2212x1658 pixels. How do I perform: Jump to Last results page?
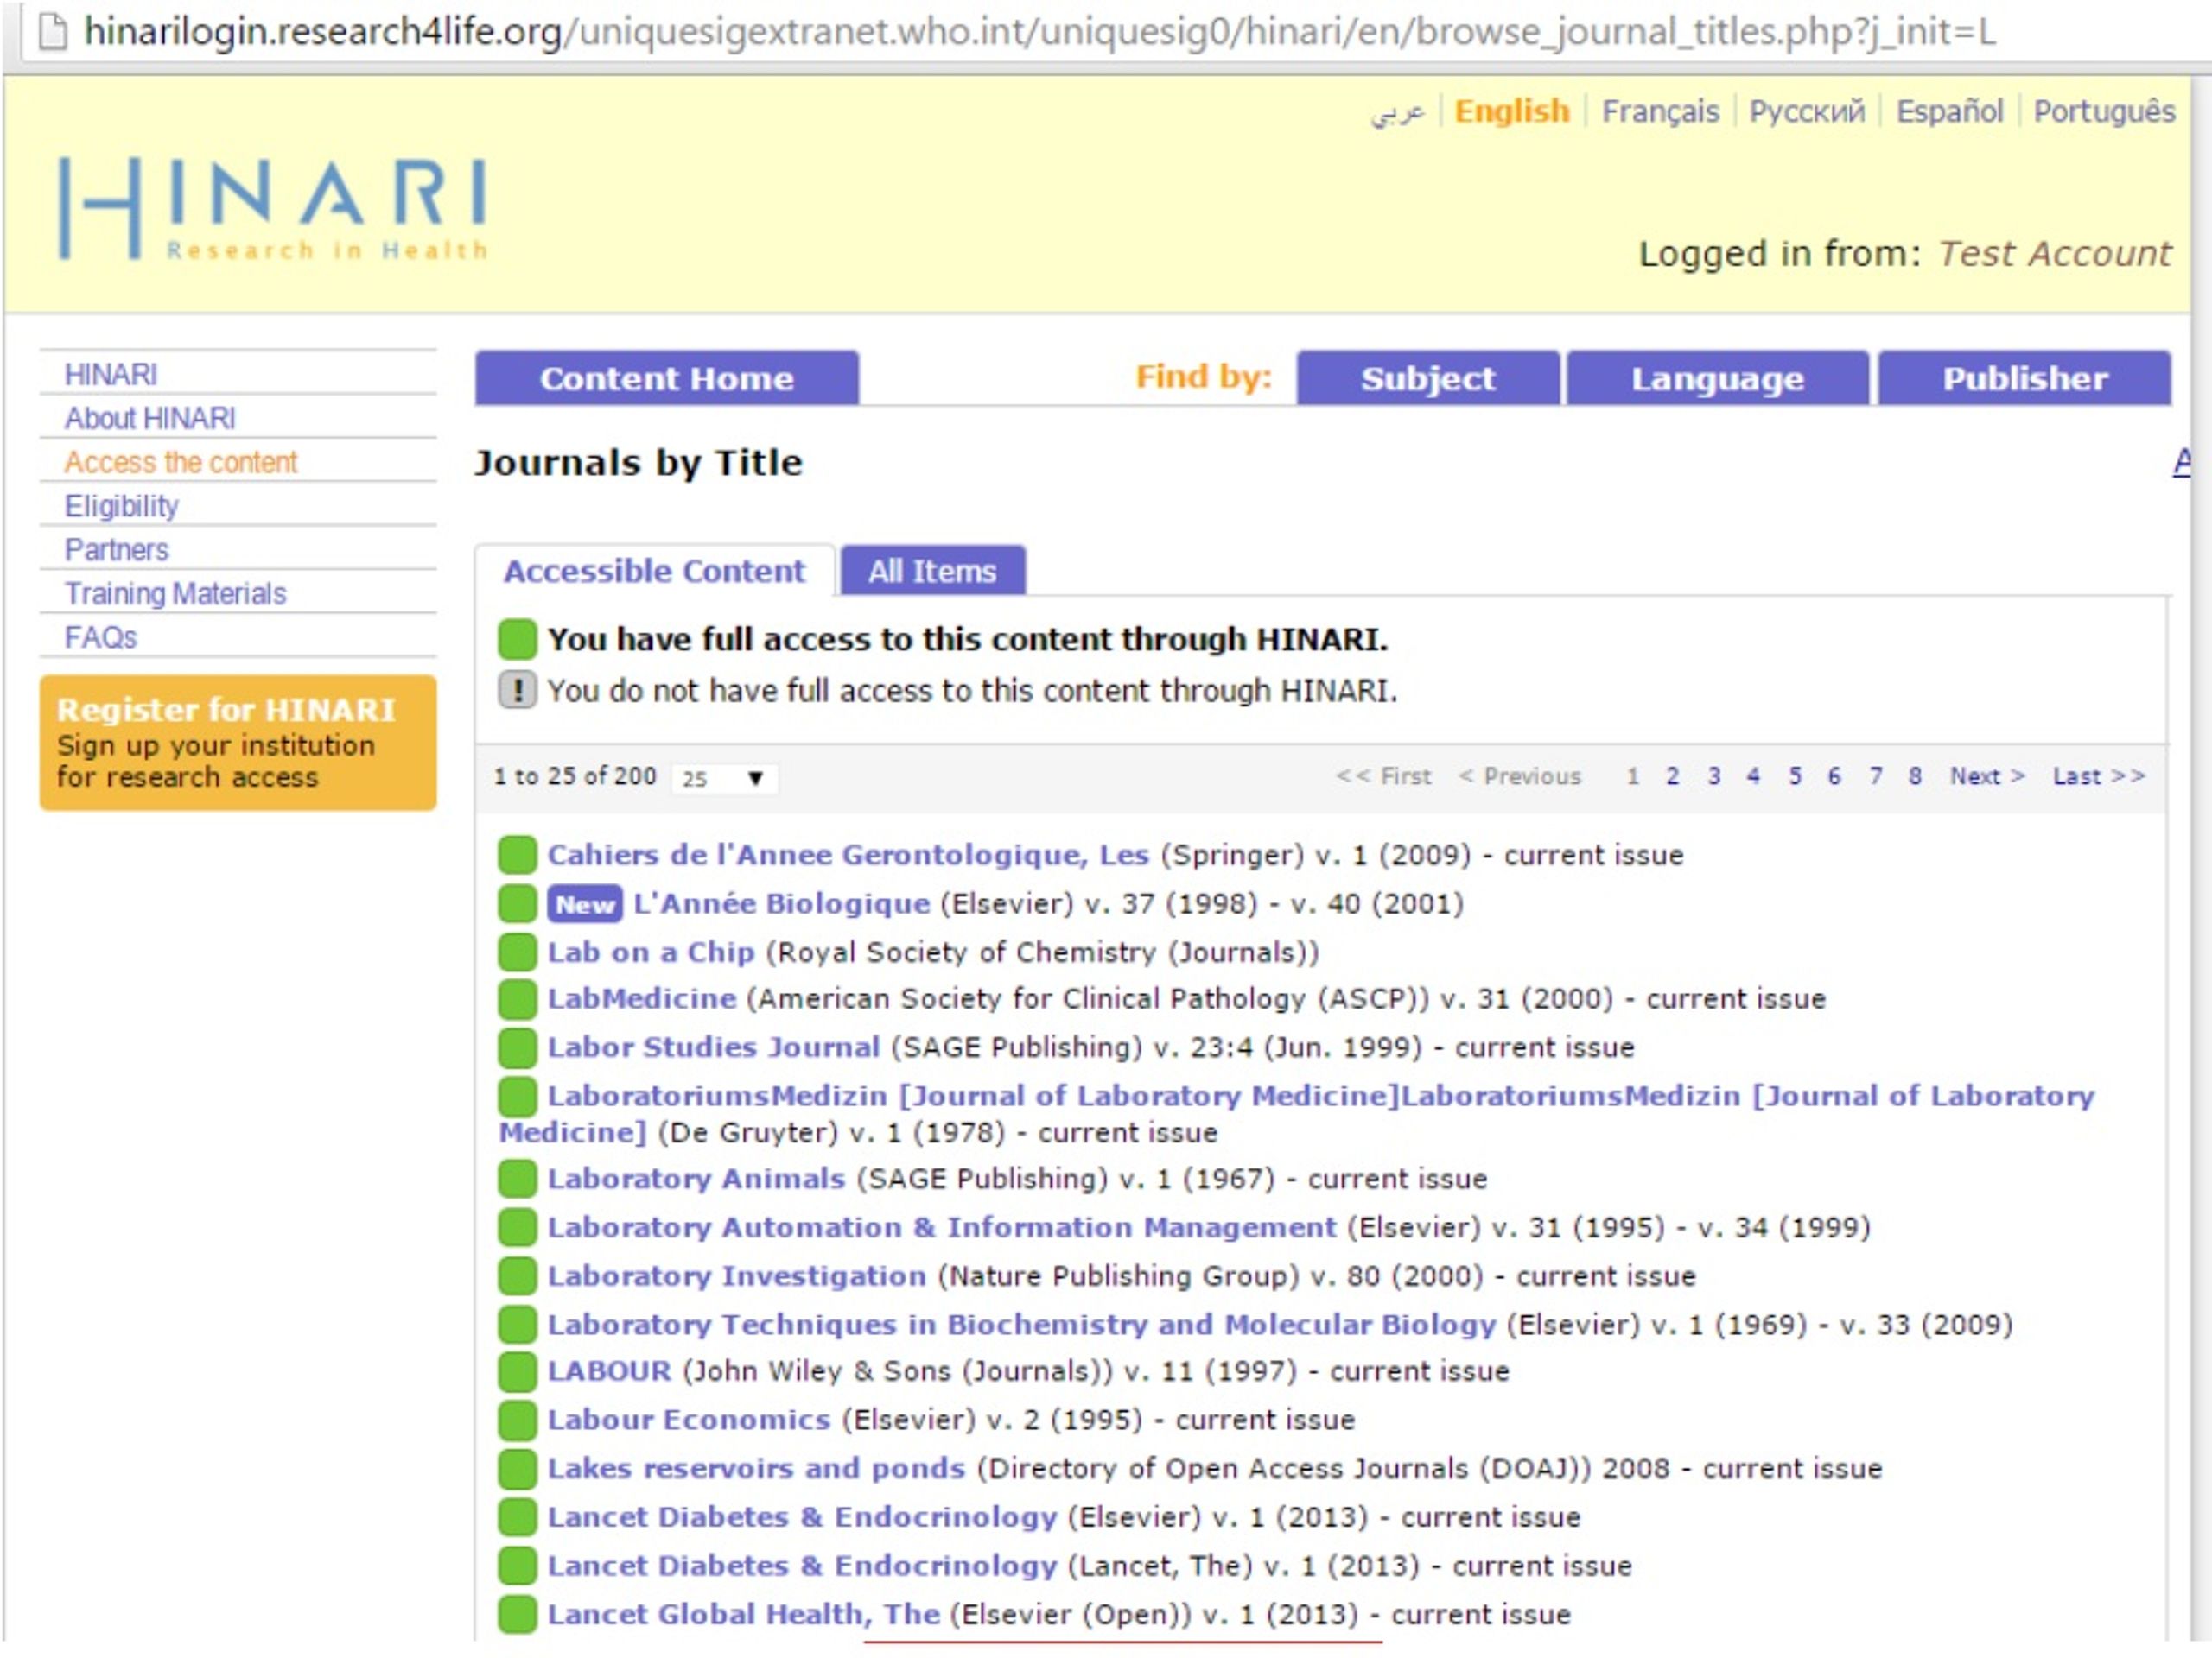tap(2099, 776)
